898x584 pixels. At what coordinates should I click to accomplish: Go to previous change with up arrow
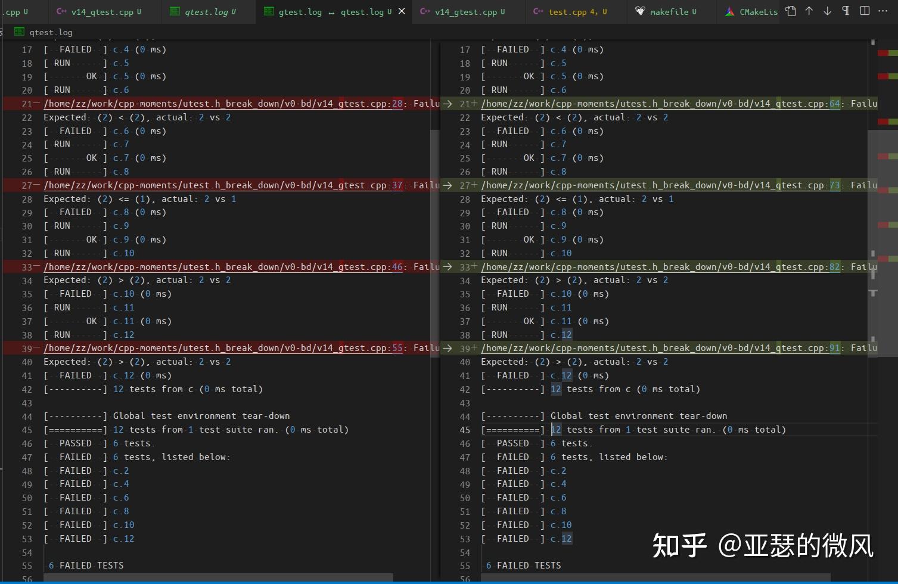[x=809, y=11]
